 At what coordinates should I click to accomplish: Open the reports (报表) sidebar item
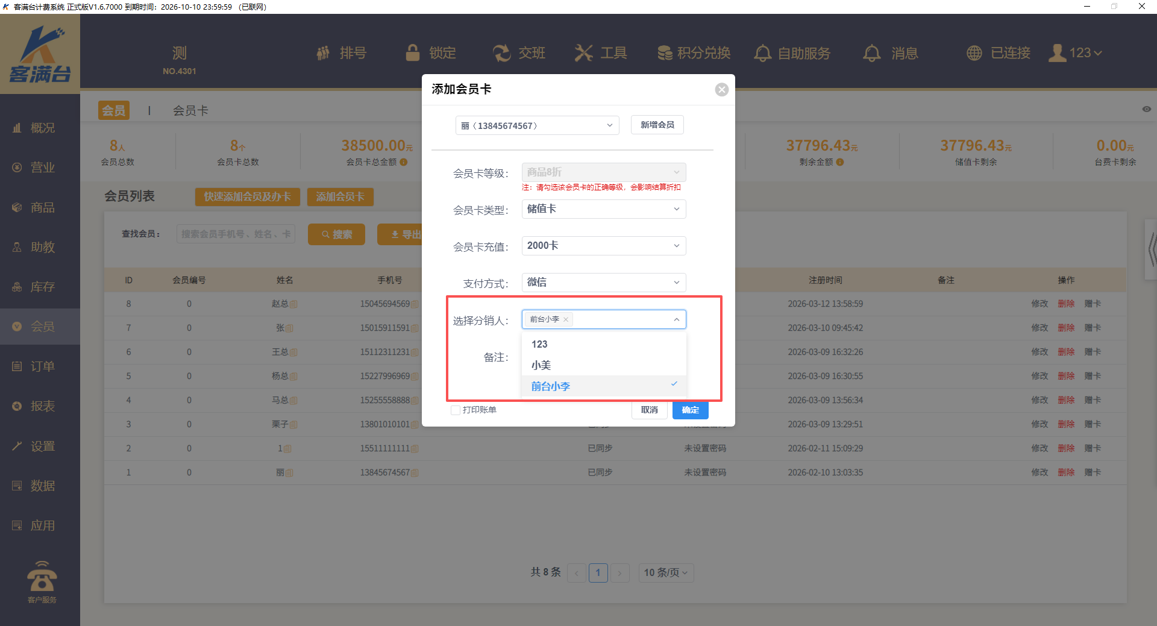pos(42,406)
